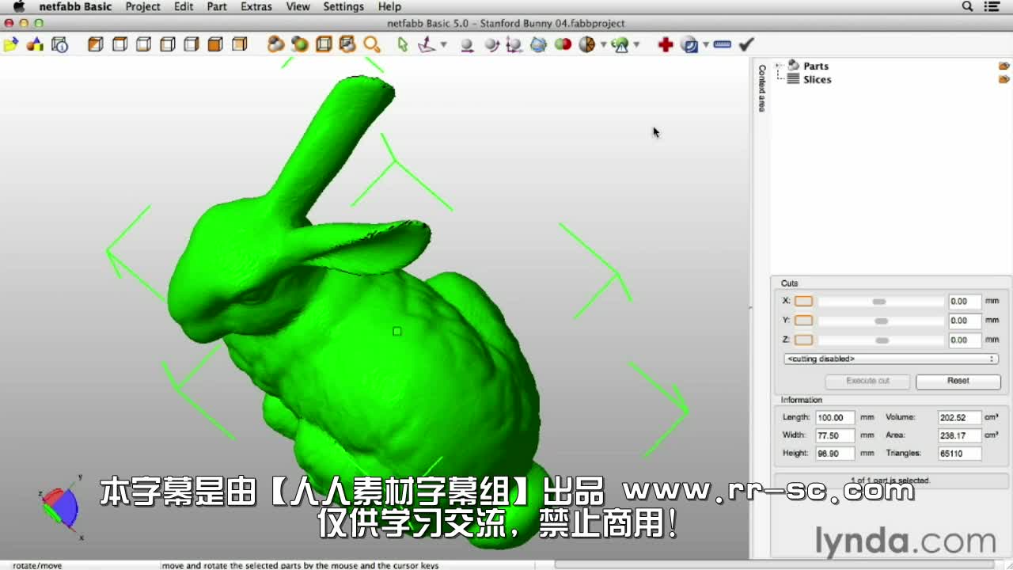Click the blue measuring tool icon
The width and height of the screenshot is (1013, 570).
690,45
